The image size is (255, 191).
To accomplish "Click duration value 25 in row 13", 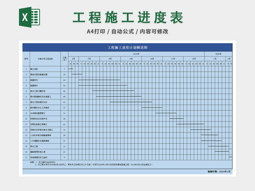I will pos(65,135).
